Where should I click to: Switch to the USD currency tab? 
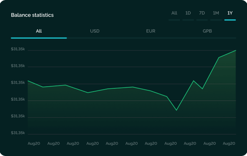[x=95, y=31]
